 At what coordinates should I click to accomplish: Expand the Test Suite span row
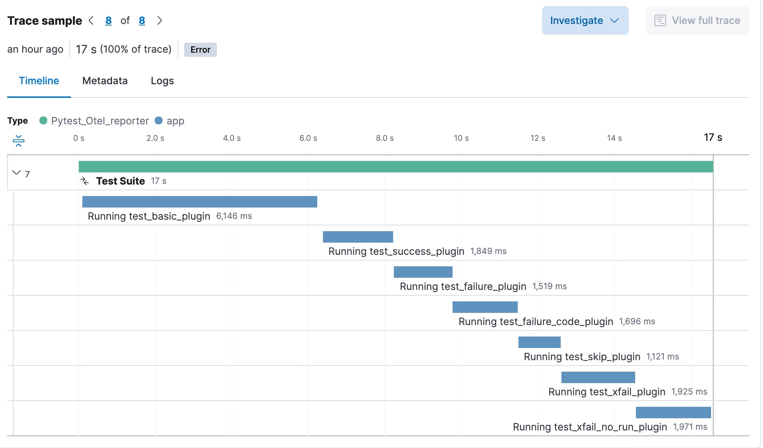coord(16,172)
